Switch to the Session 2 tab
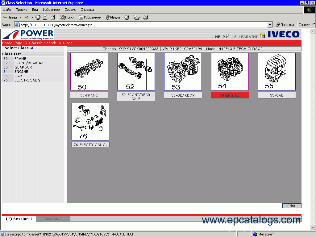This screenshot has height=237, width=316. [52, 219]
